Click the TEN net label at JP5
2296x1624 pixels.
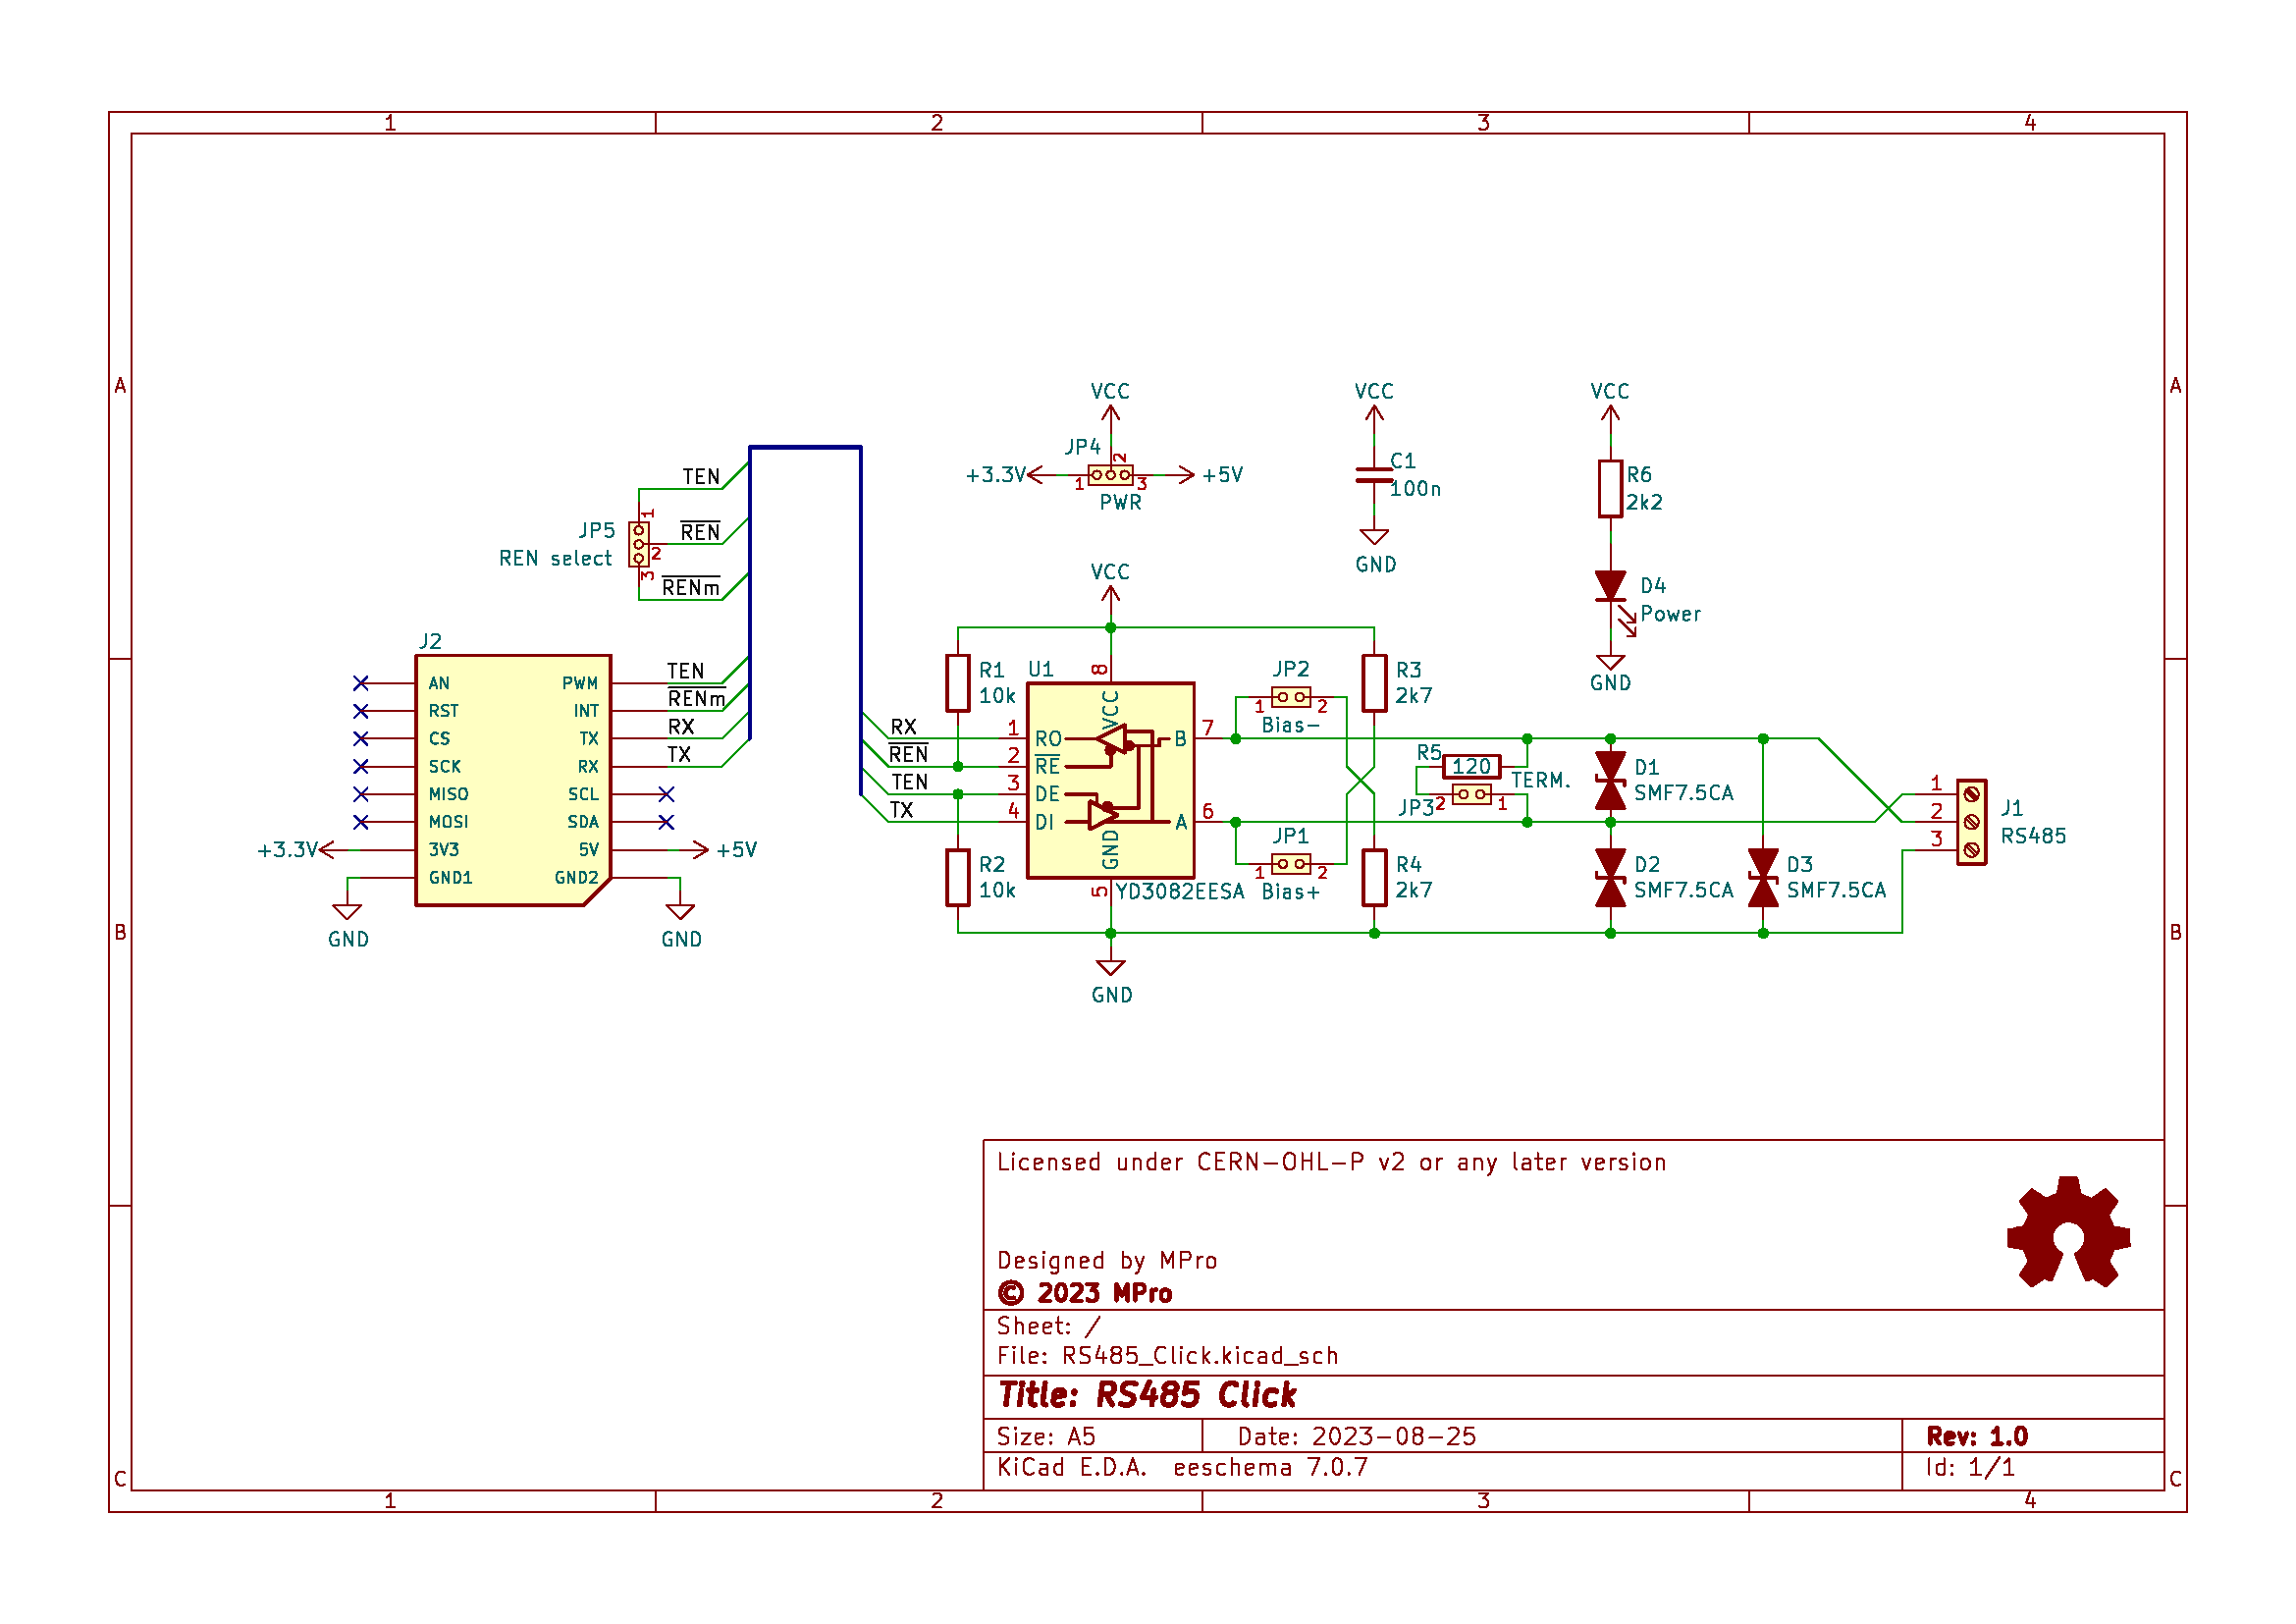pos(701,477)
